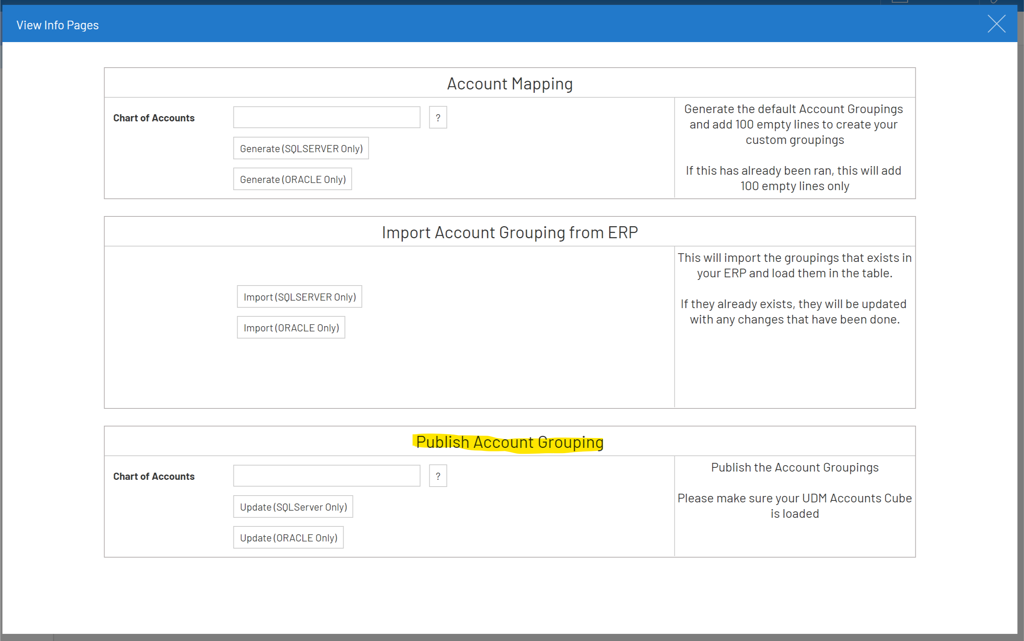
Task: Click the 'UDM Accounts Cube is loaded' note
Action: 794,505
